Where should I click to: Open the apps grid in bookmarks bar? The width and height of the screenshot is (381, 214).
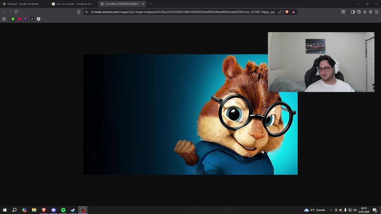pyautogui.click(x=4, y=19)
